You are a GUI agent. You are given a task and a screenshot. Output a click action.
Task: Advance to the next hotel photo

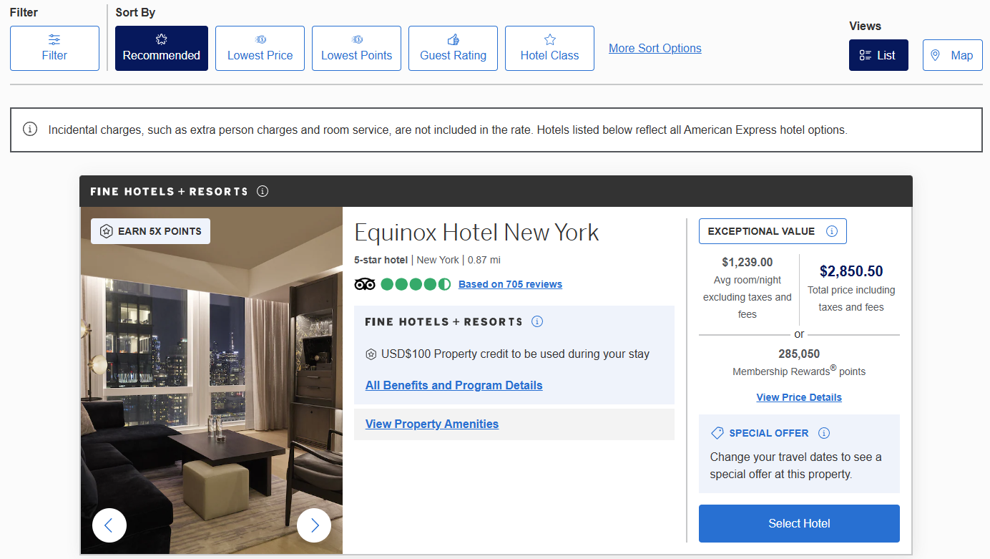[x=314, y=525]
